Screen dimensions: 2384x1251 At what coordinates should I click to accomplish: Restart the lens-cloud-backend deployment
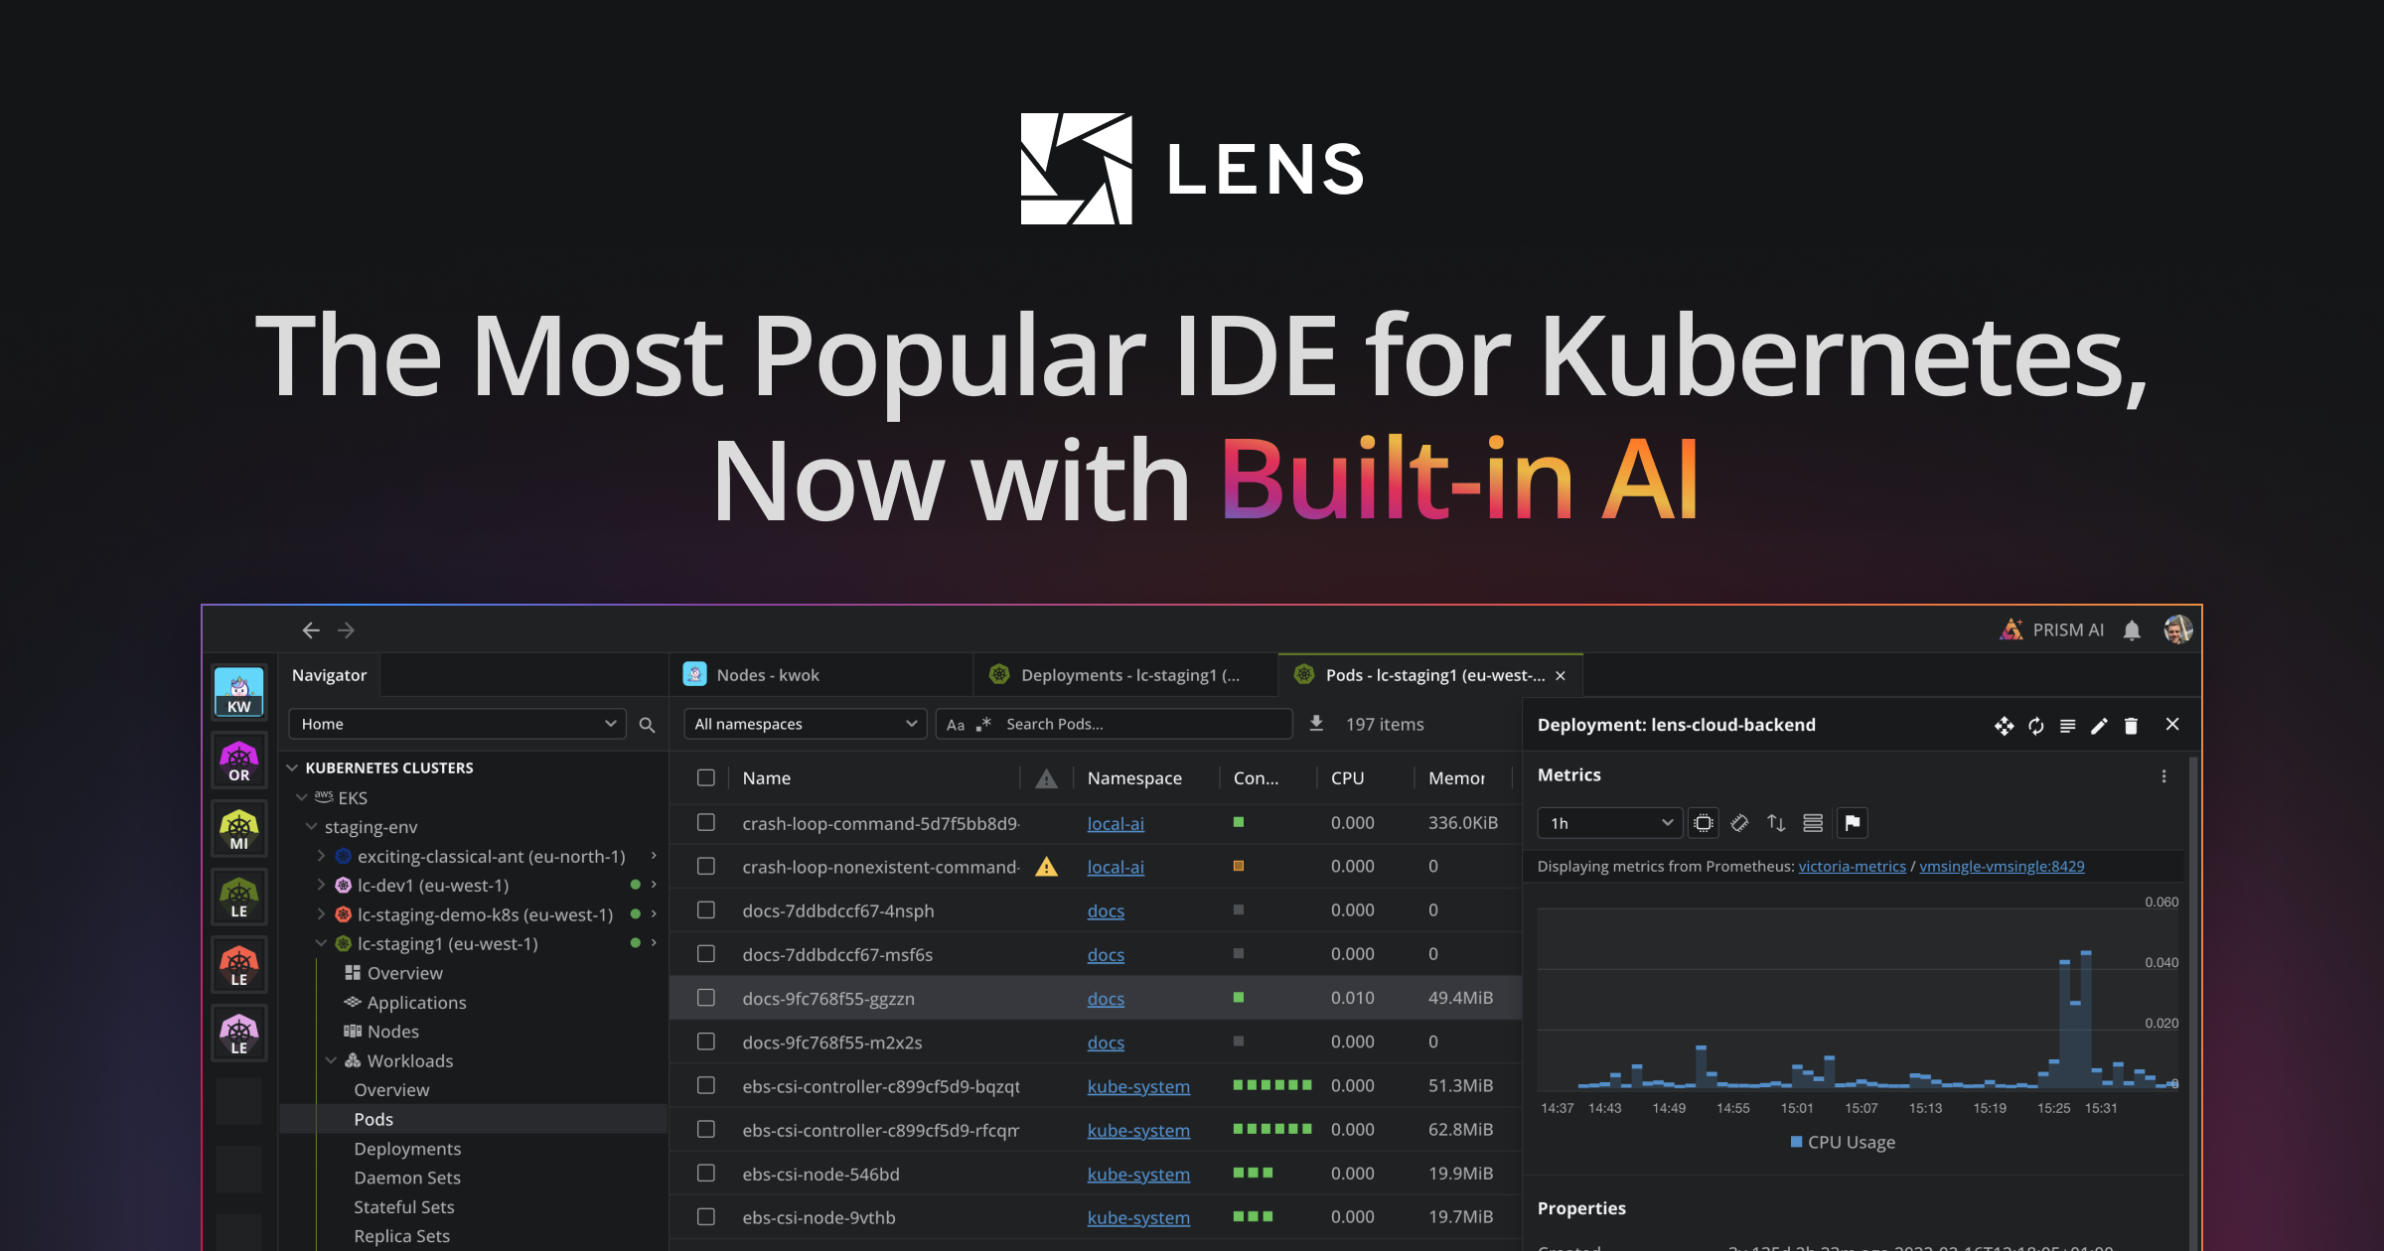(2036, 726)
